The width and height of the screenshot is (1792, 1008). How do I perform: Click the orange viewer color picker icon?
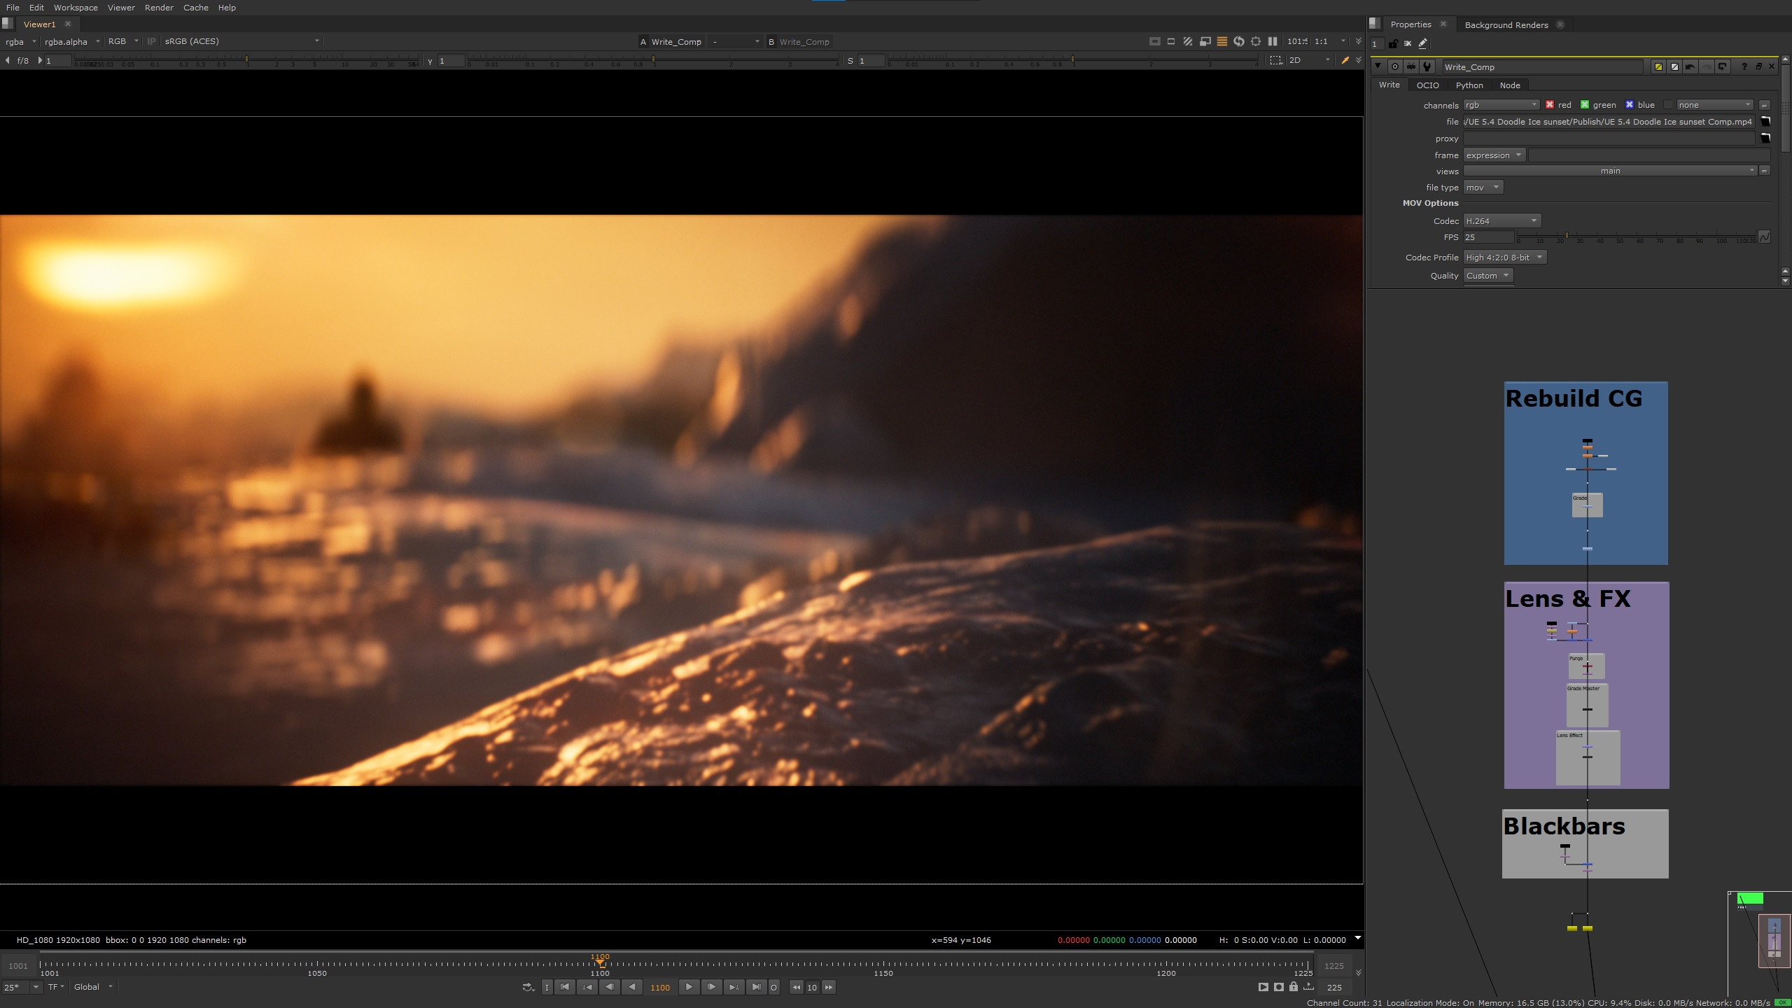[x=1345, y=61]
